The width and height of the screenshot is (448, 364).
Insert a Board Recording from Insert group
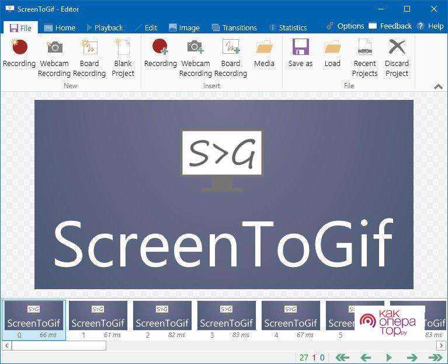(x=231, y=58)
